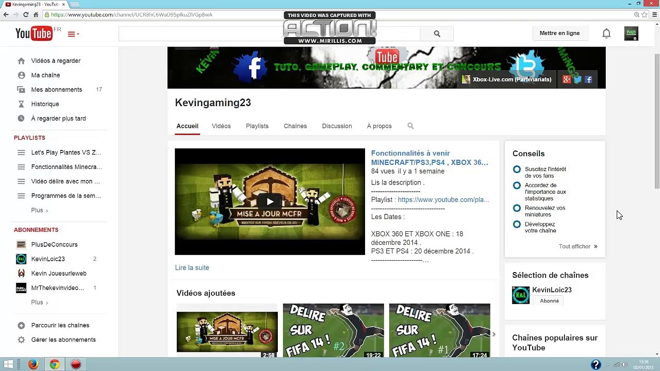Screen dimensions: 660x371
Task: Click the Mettre en ligne button
Action: coord(559,33)
